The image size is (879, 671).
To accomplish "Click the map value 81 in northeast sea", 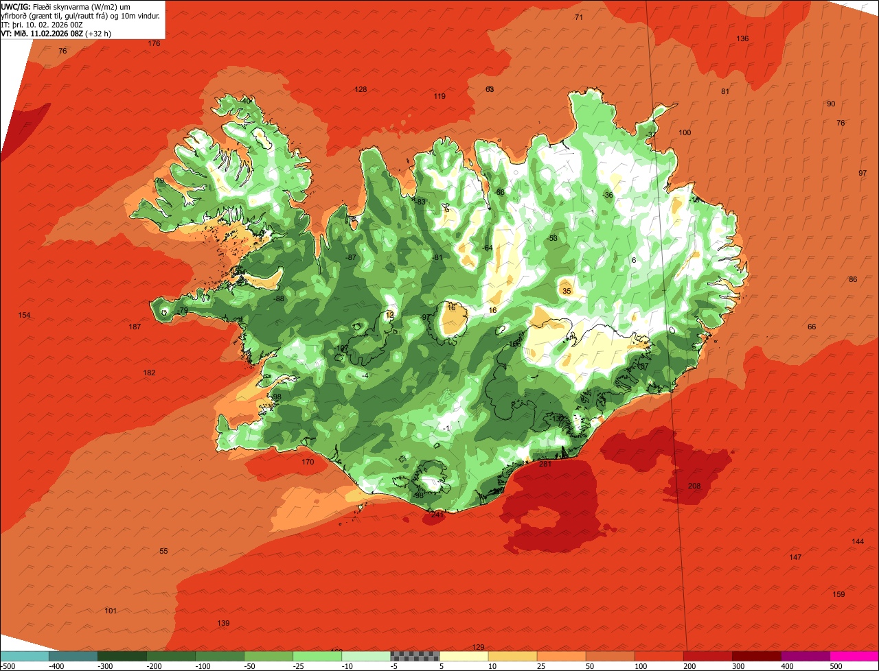I will coord(725,91).
